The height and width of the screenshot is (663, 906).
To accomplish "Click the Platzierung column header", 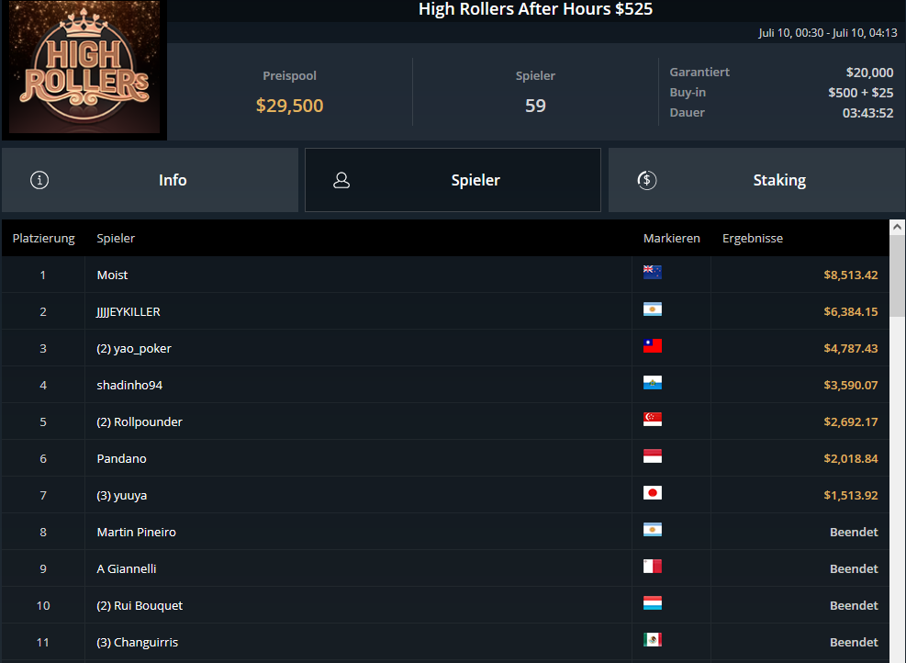I will (x=43, y=238).
